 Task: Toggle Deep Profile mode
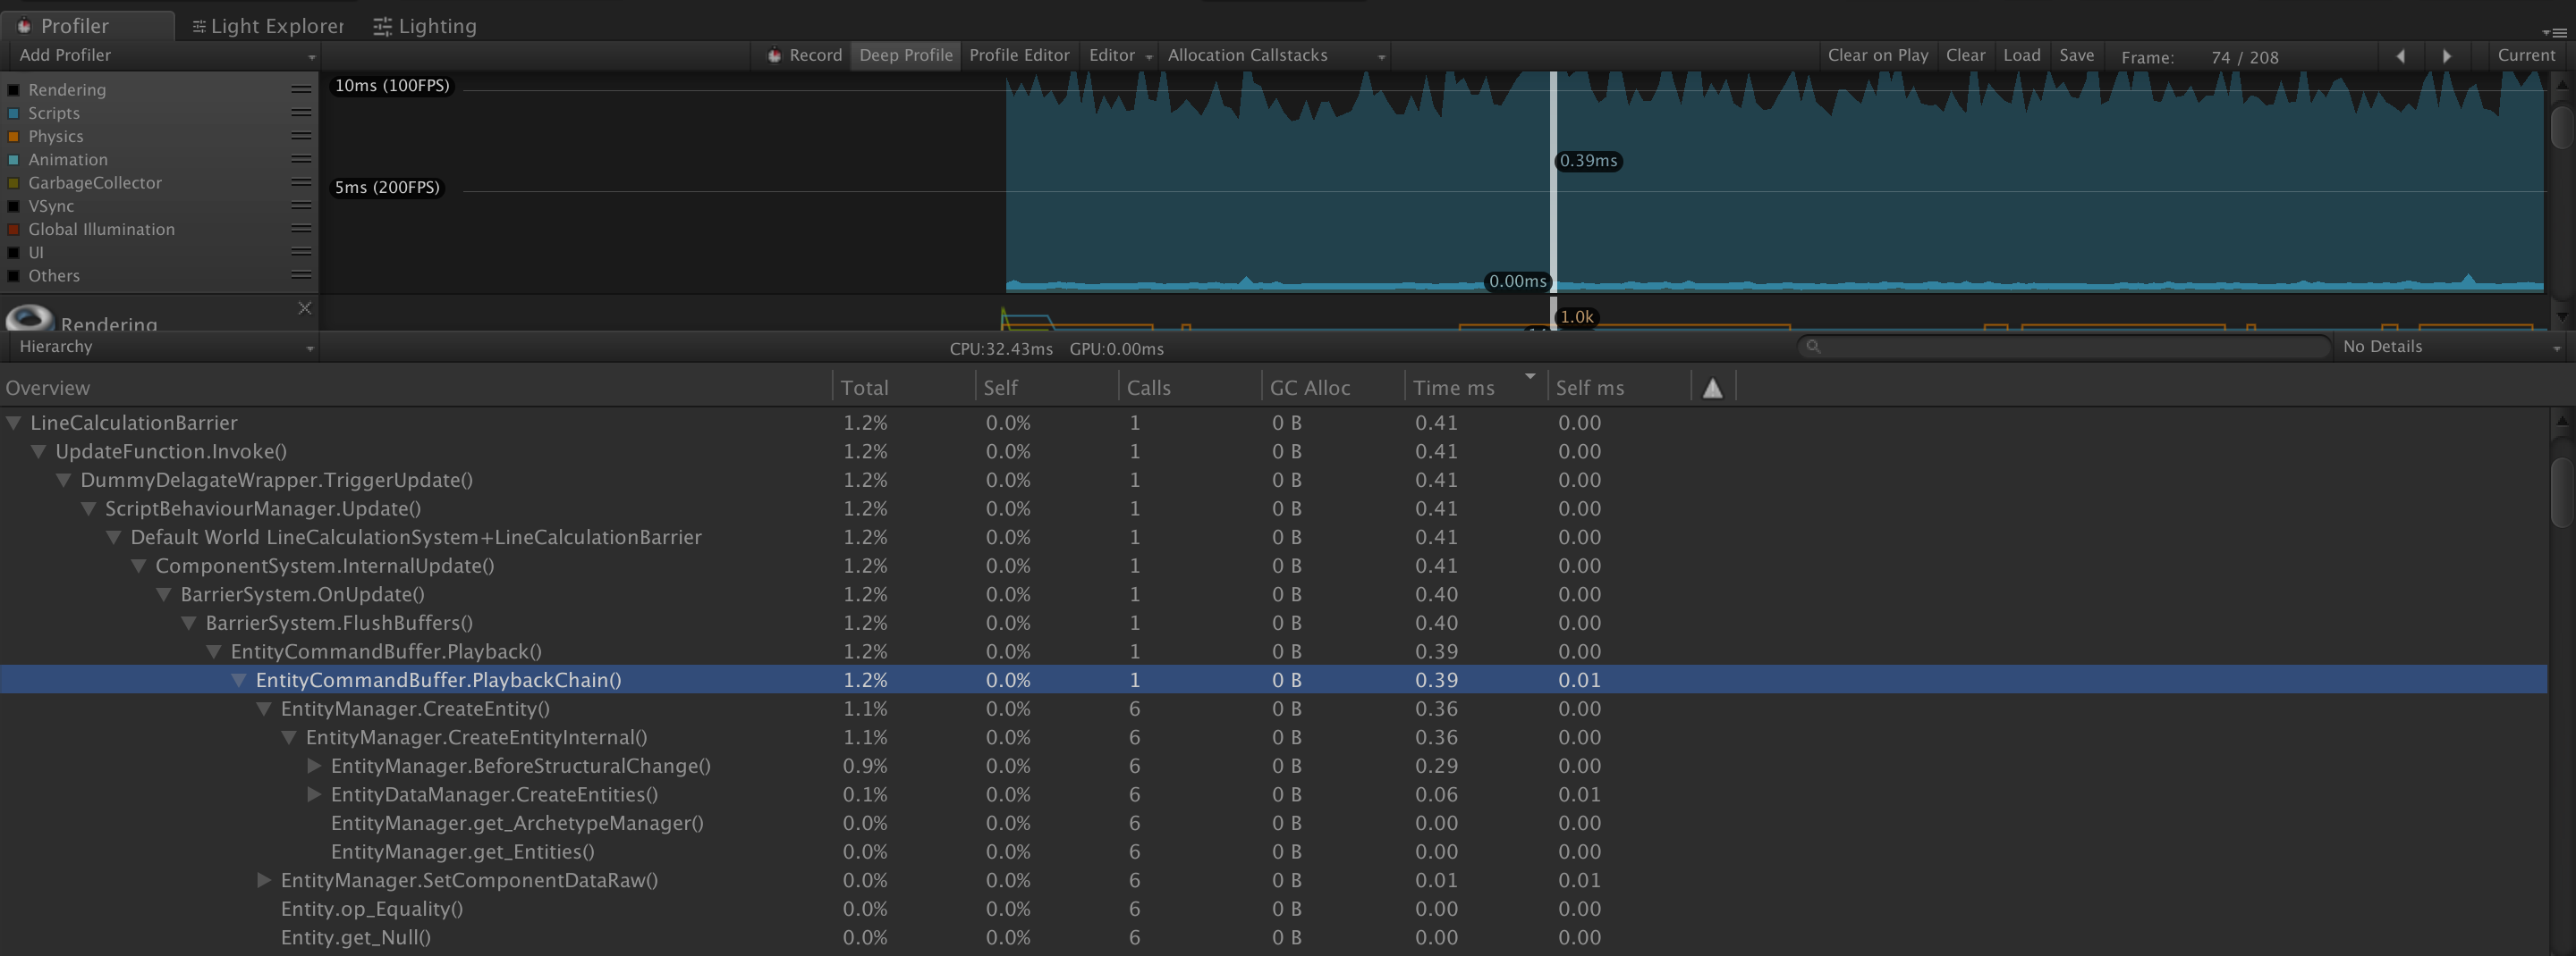(x=906, y=55)
